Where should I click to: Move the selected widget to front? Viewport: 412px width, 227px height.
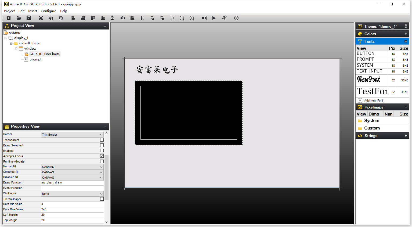point(152,18)
